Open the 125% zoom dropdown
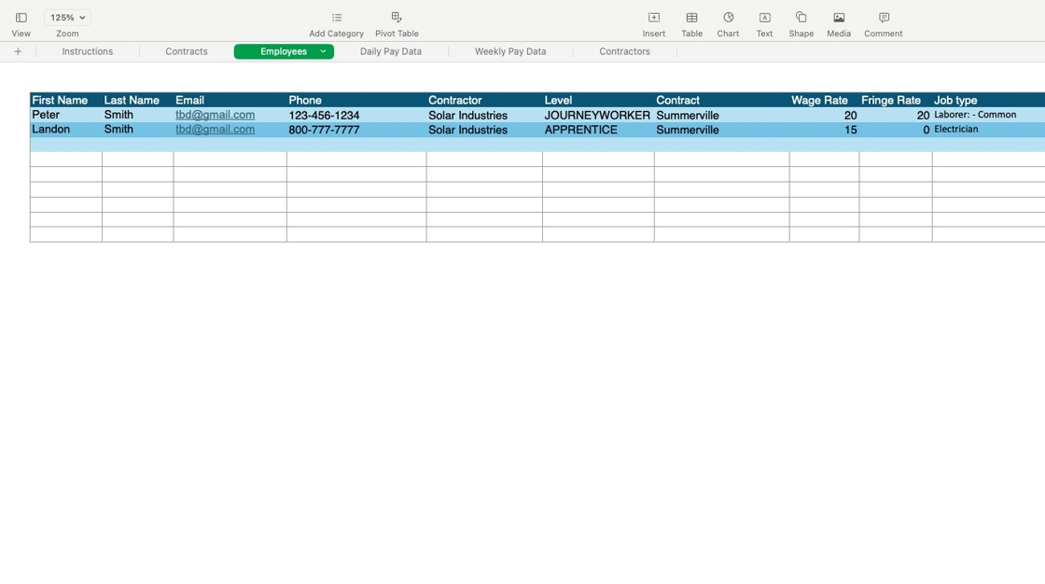Image resolution: width=1045 pixels, height=584 pixels. 67,18
